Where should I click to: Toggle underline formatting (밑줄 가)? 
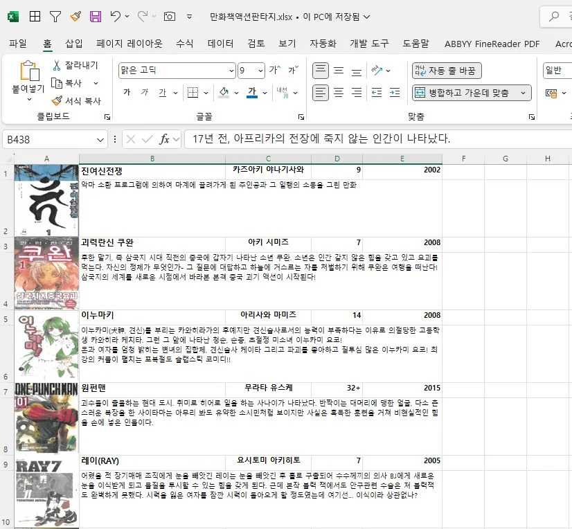(163, 93)
